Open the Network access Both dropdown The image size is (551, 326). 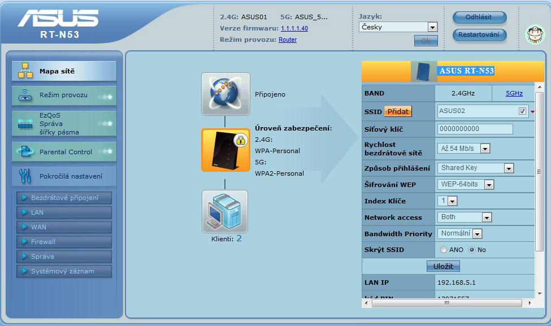(x=465, y=218)
